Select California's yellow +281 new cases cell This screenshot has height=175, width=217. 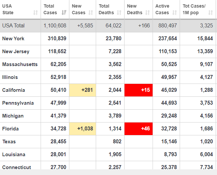pyautogui.click(x=83, y=90)
